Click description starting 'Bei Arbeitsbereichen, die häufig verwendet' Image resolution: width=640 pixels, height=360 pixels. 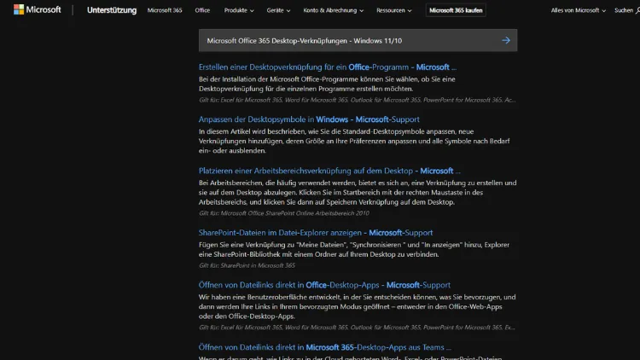[x=358, y=192]
